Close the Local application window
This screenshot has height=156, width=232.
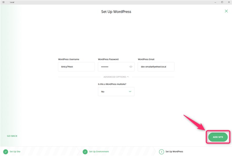pyautogui.click(x=229, y=2)
